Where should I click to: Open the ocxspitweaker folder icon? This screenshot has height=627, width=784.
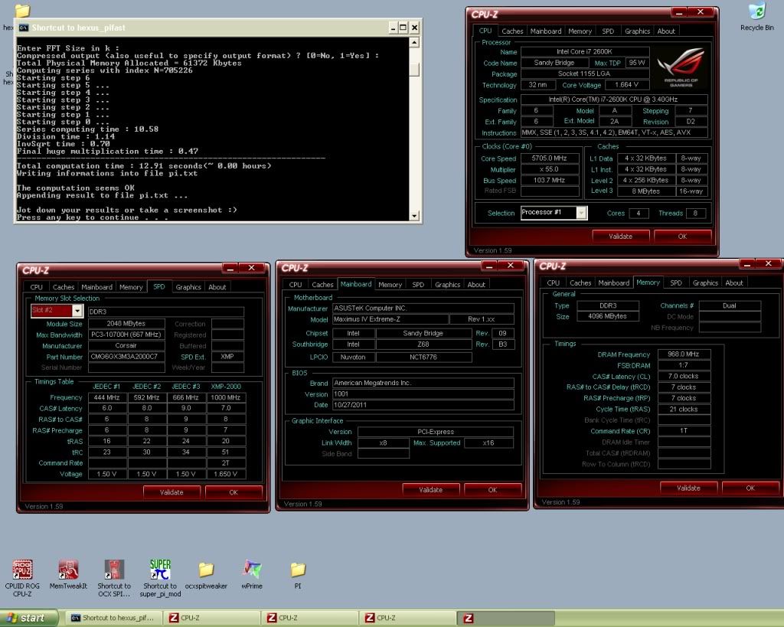coord(206,570)
